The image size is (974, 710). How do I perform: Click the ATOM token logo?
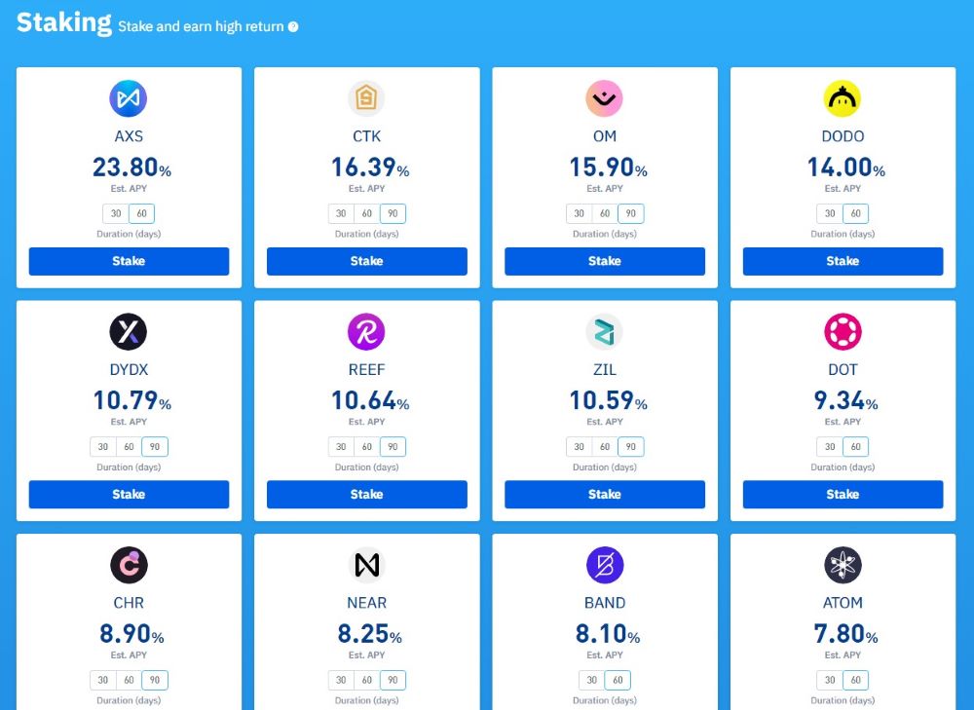(842, 565)
